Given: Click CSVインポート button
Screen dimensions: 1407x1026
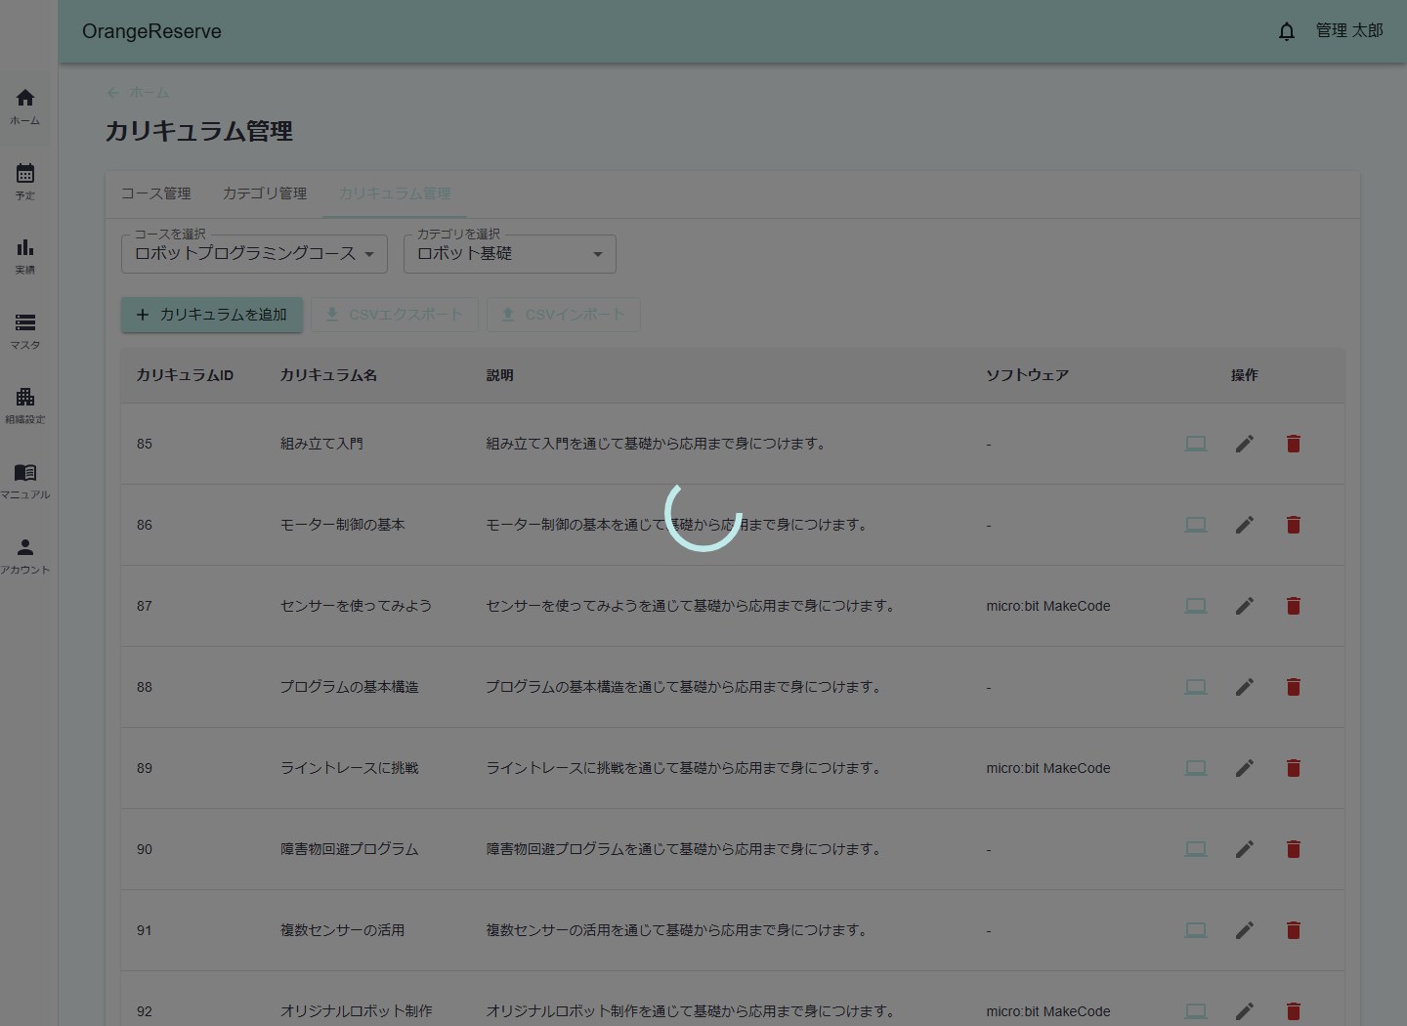Looking at the screenshot, I should pyautogui.click(x=563, y=315).
